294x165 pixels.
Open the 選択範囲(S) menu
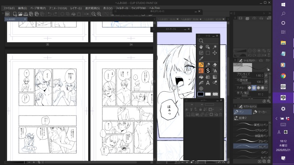coord(93,8)
